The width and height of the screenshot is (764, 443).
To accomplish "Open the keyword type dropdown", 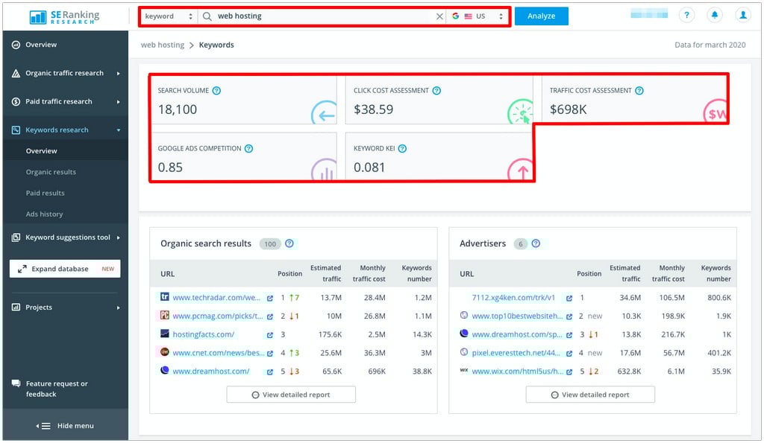I will tap(171, 15).
